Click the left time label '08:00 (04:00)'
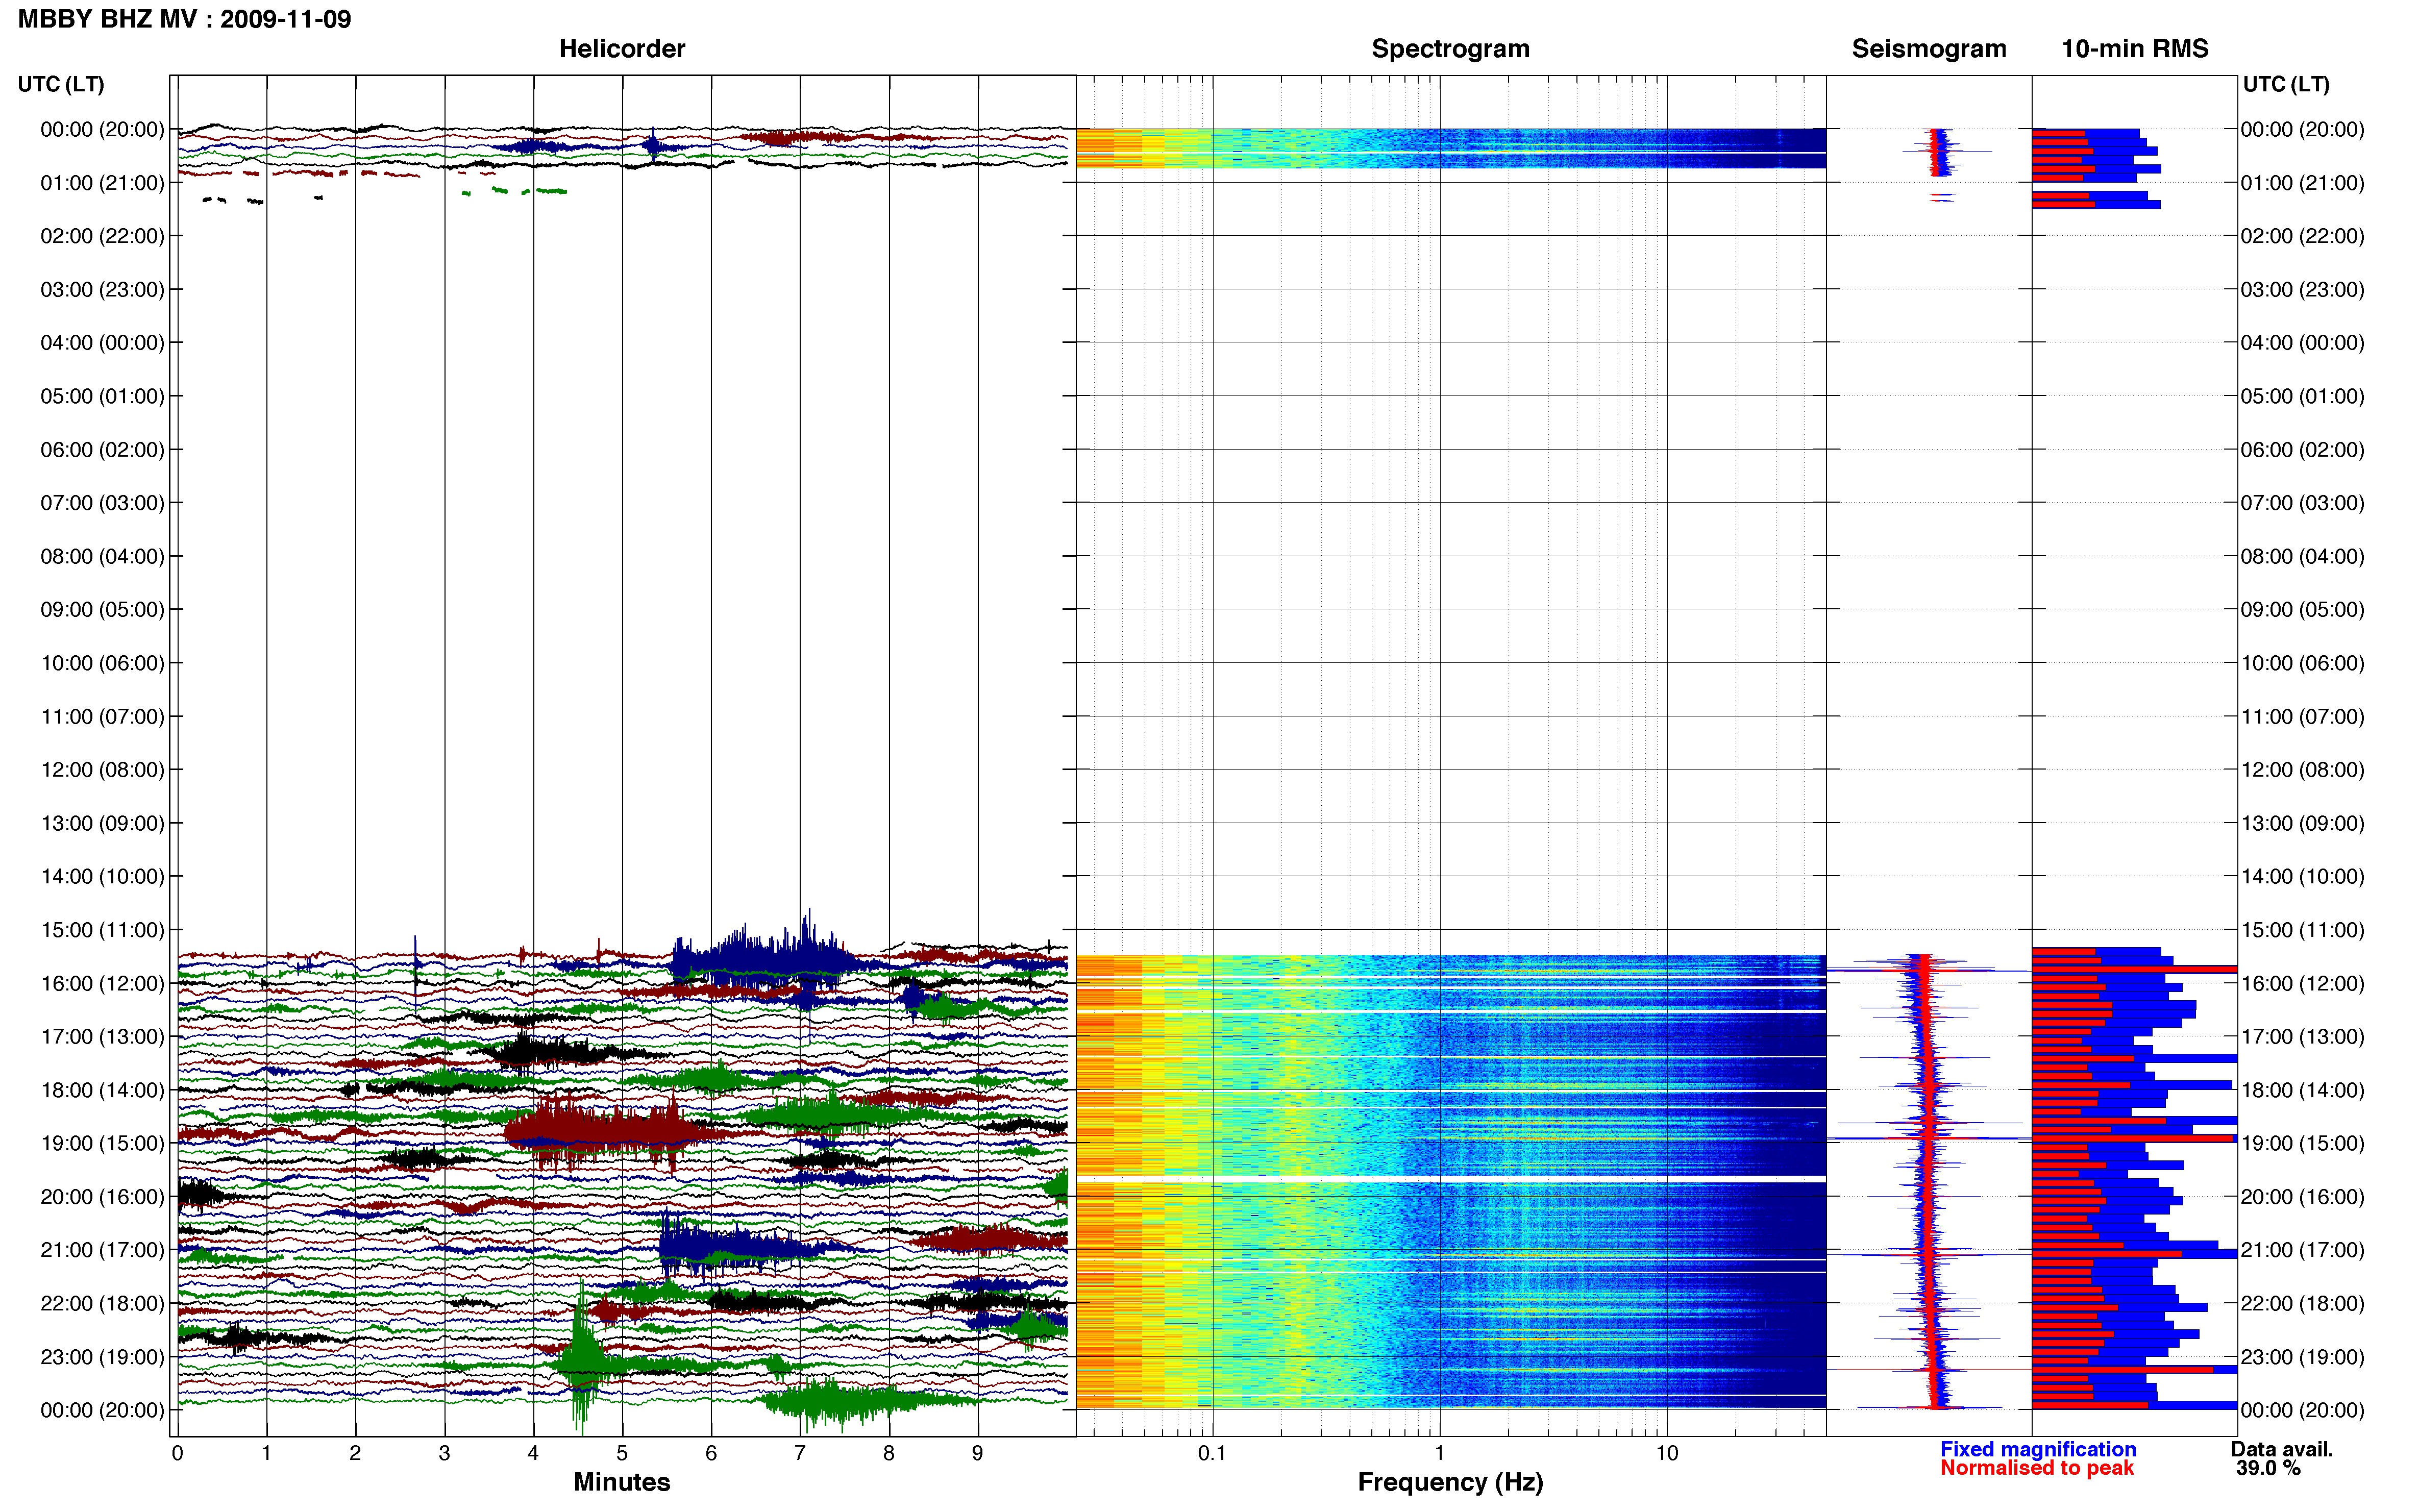The image size is (2419, 1512). coord(102,556)
